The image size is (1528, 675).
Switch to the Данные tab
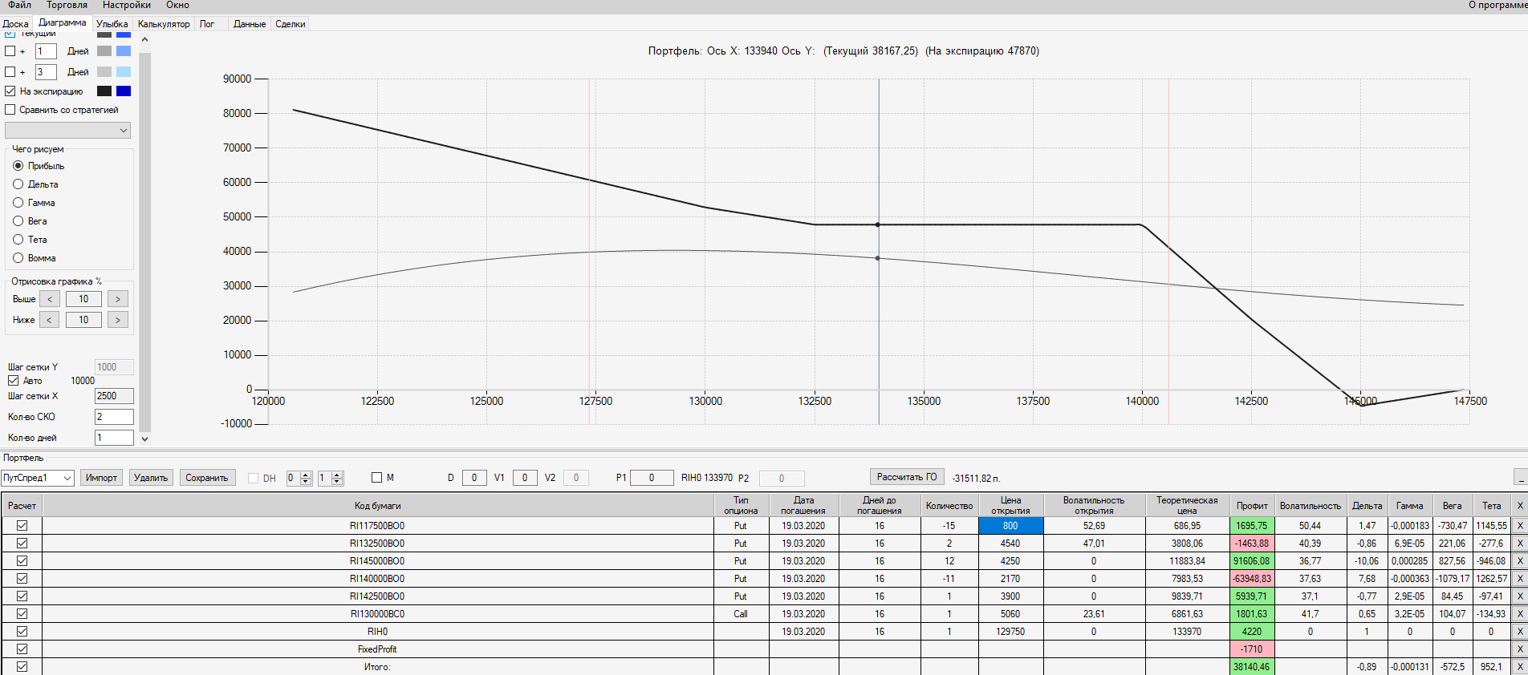point(250,24)
